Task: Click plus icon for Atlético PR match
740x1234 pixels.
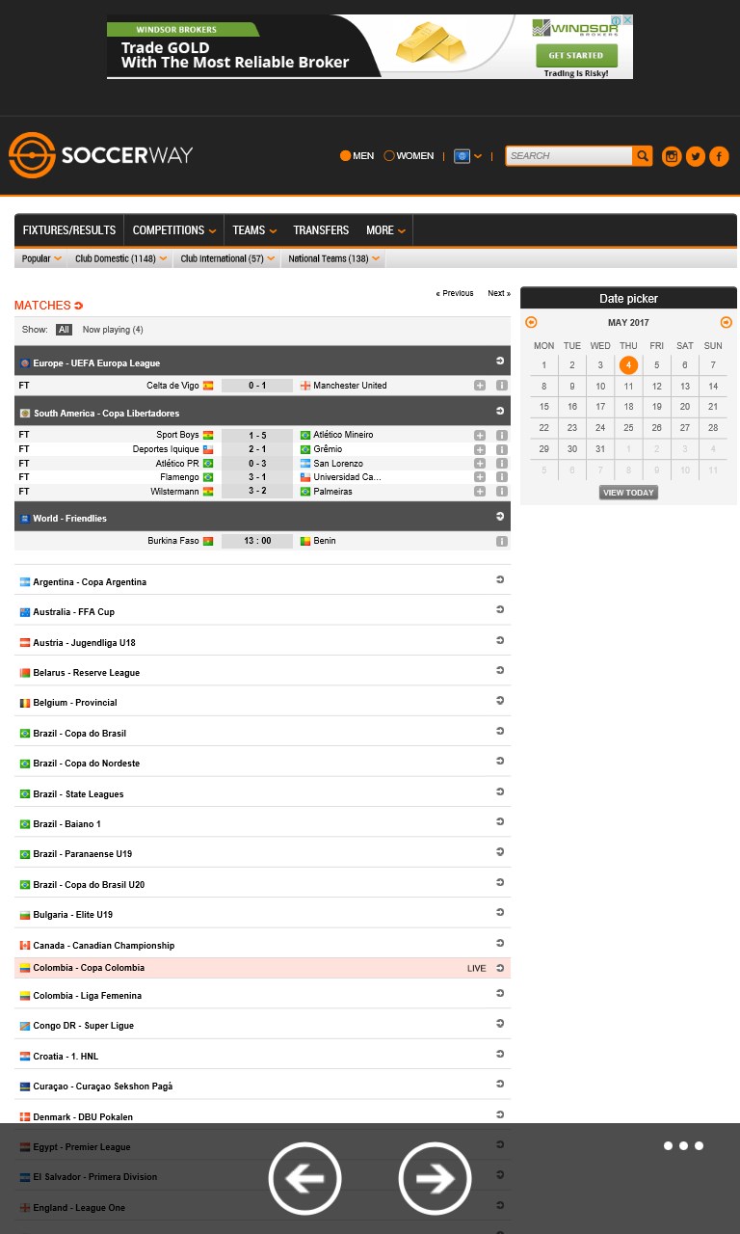Action: pyautogui.click(x=480, y=464)
